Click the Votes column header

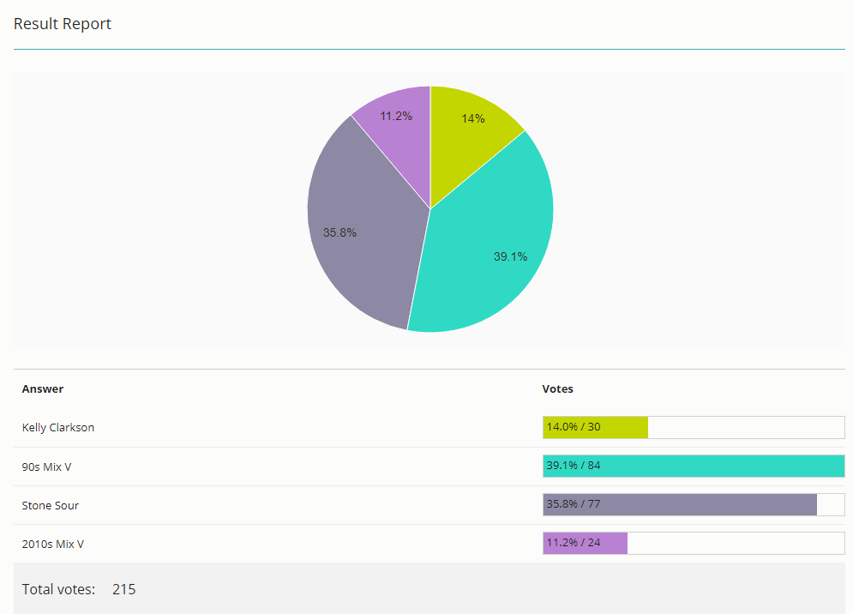click(557, 389)
